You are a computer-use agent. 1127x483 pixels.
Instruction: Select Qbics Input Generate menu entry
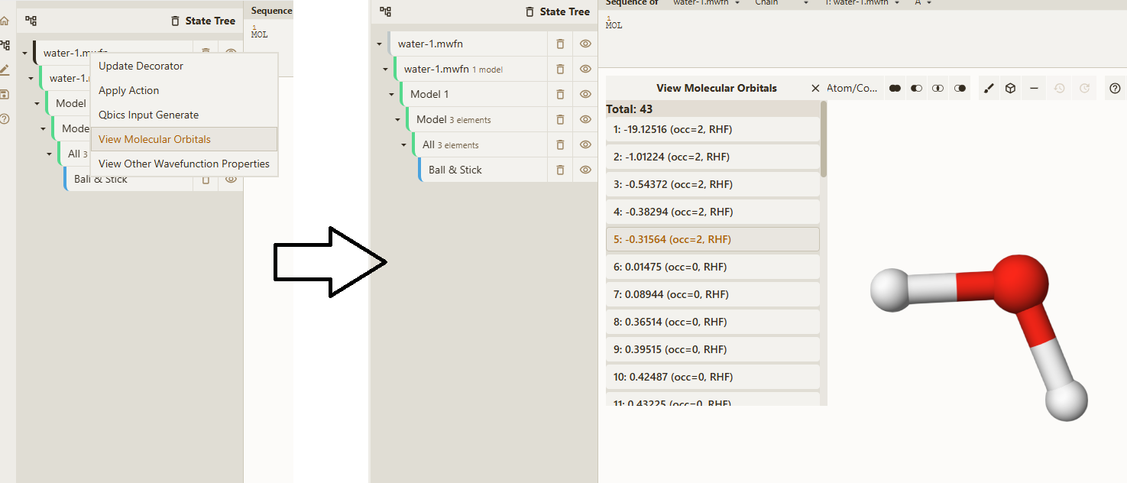[148, 115]
